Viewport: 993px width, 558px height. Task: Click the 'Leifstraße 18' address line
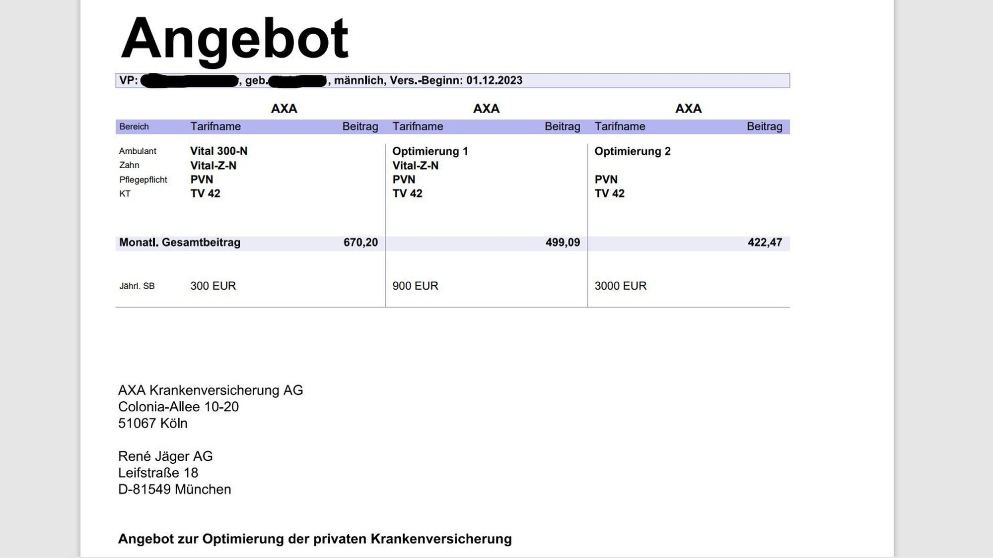(x=158, y=473)
